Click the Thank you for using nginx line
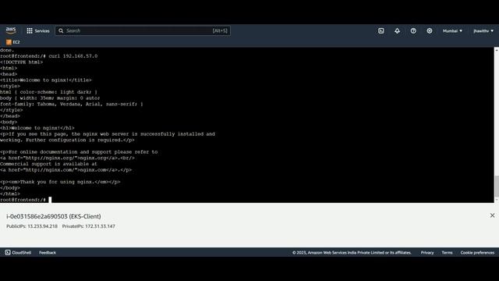This screenshot has width=499, height=281. click(x=60, y=182)
